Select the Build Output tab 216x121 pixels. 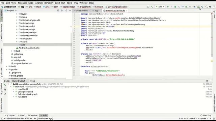pos(19,81)
